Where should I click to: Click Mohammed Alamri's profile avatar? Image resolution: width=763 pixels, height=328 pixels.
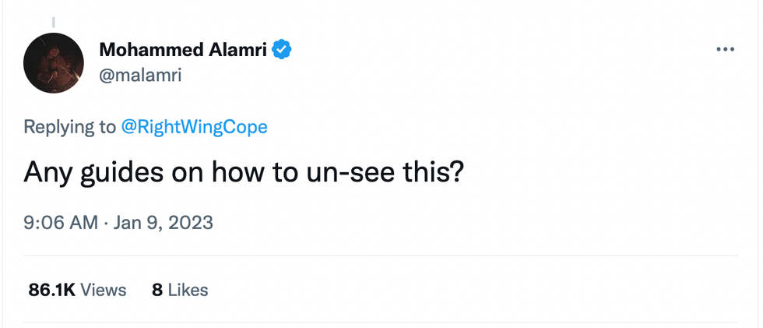tap(54, 63)
